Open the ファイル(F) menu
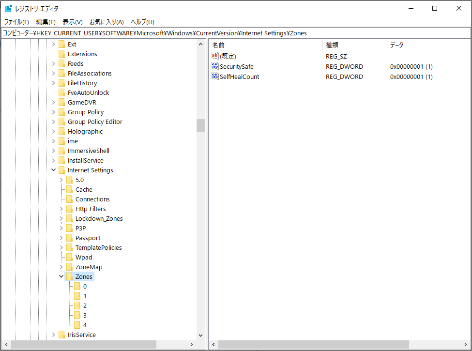Image resolution: width=472 pixels, height=351 pixels. [16, 22]
